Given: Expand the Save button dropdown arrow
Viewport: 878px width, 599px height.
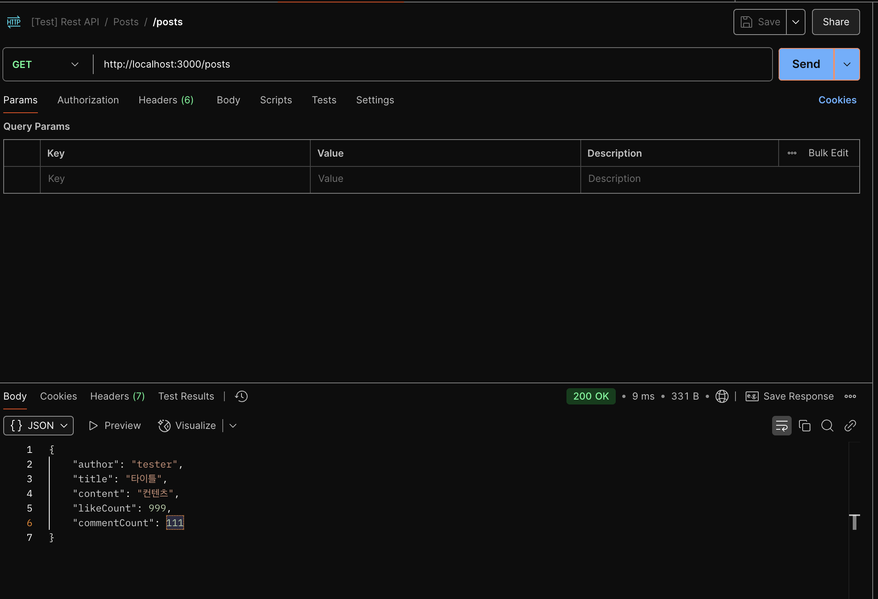Looking at the screenshot, I should pyautogui.click(x=795, y=22).
